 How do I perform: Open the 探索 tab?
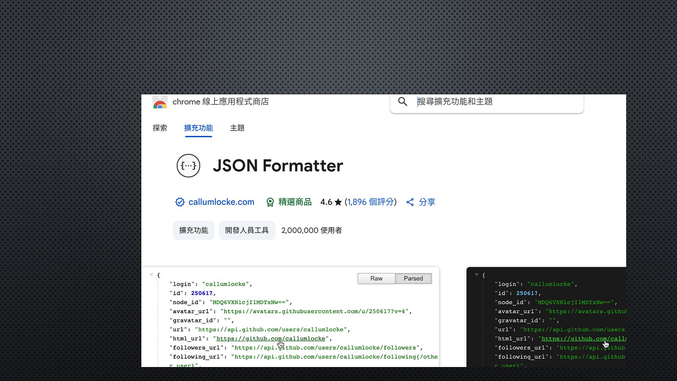pyautogui.click(x=160, y=128)
